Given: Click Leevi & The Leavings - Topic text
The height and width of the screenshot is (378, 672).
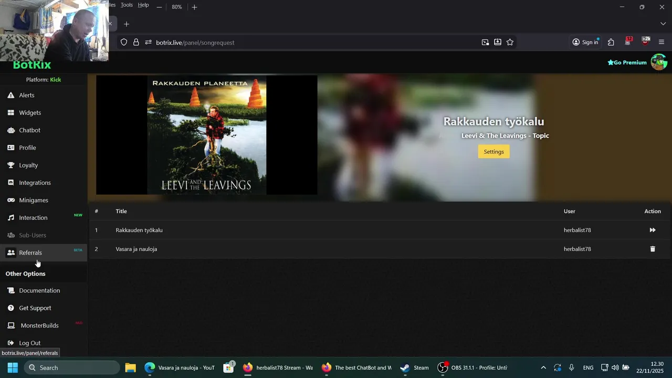Looking at the screenshot, I should pyautogui.click(x=505, y=135).
